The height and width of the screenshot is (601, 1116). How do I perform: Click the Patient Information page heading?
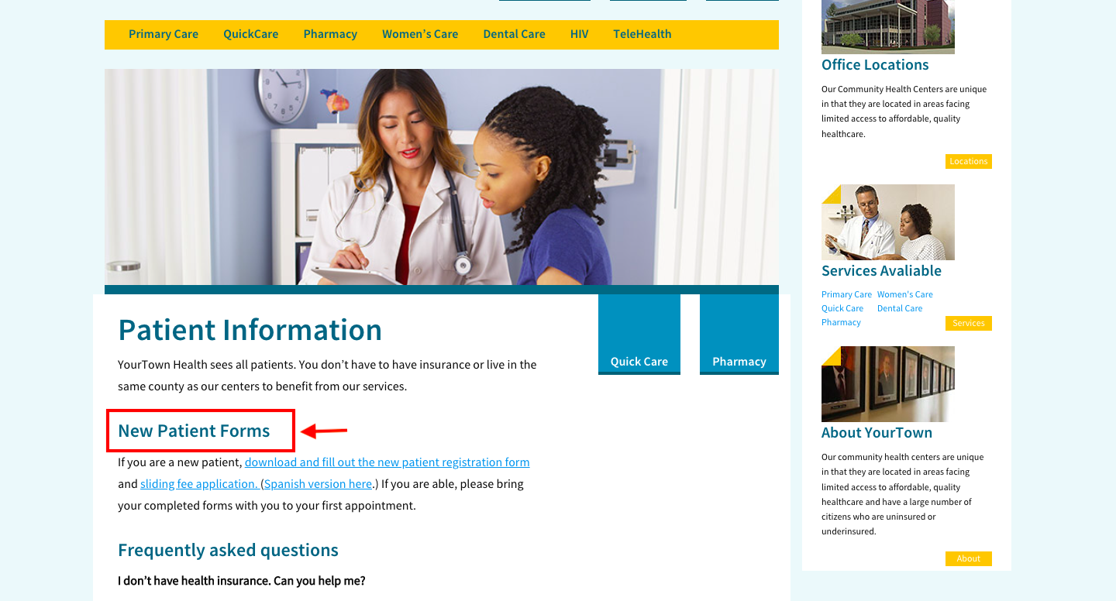(250, 330)
